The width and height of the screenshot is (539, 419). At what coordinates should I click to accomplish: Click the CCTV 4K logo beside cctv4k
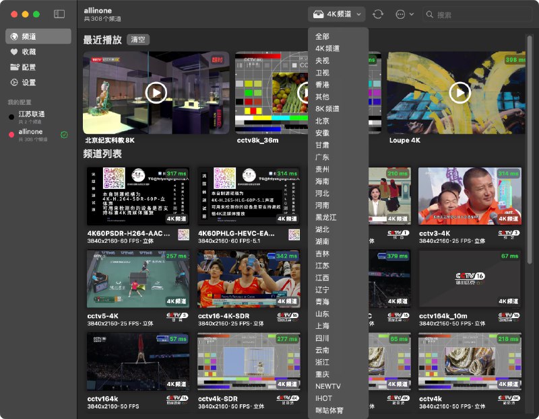tap(509, 399)
